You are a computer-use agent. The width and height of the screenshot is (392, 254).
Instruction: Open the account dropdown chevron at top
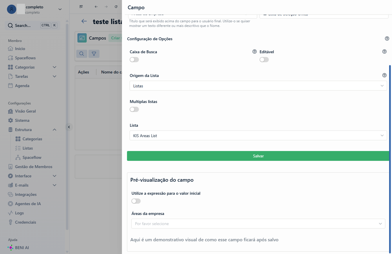pyautogui.click(x=60, y=9)
